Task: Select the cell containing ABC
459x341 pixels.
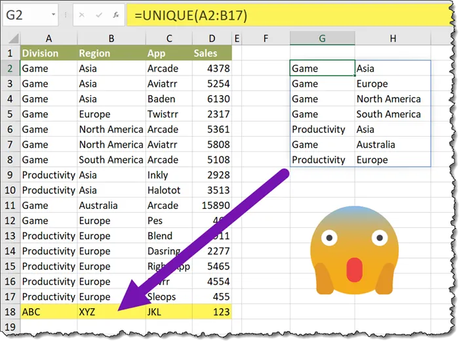Action: (x=48, y=312)
